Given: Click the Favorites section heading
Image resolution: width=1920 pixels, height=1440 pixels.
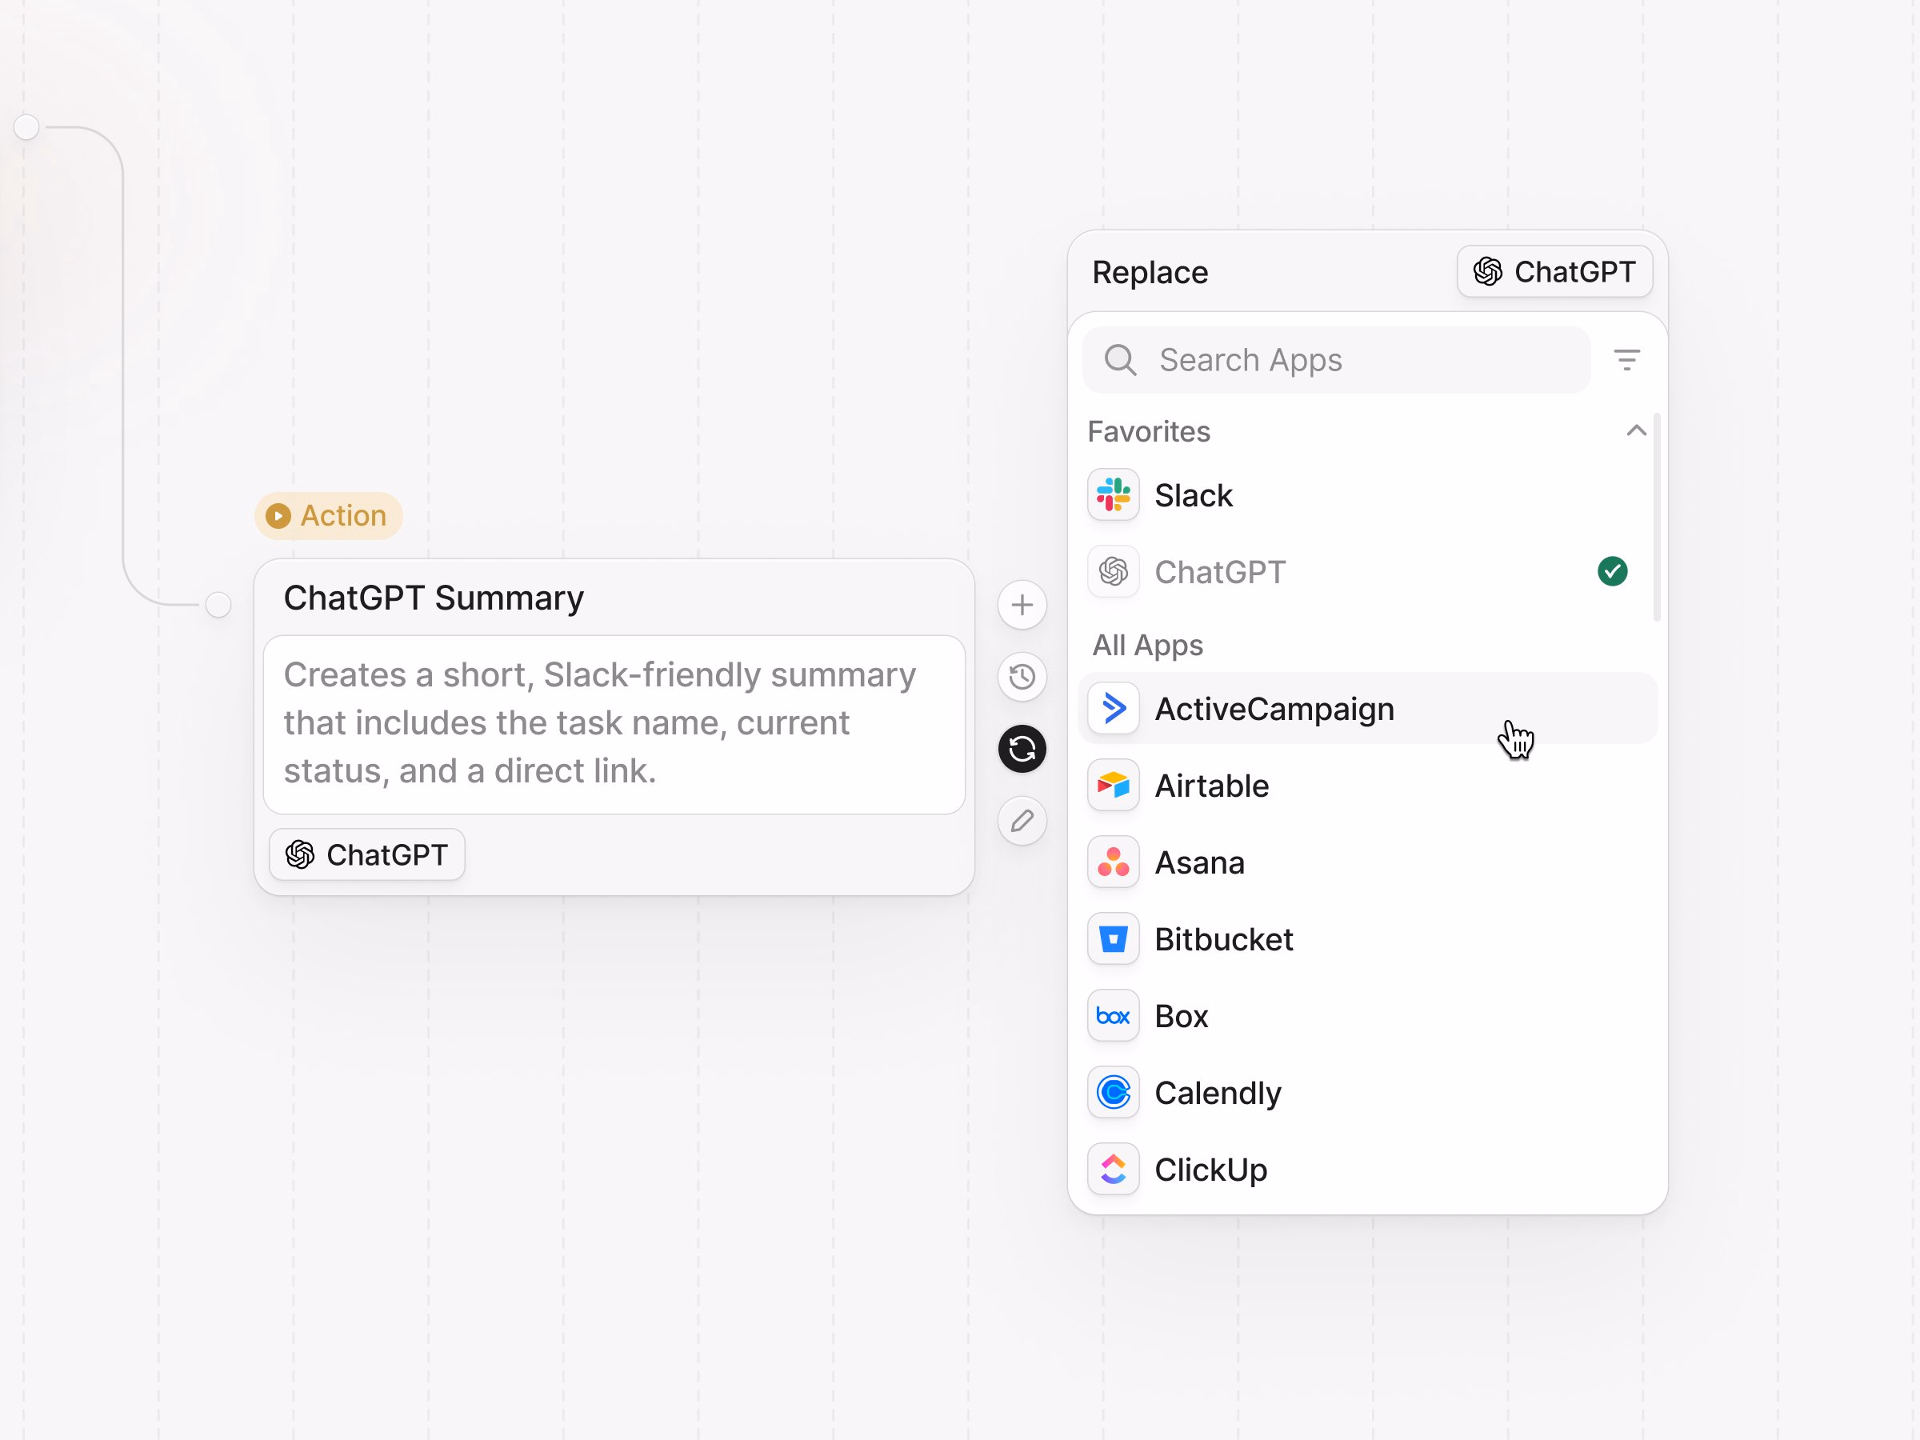Looking at the screenshot, I should pyautogui.click(x=1148, y=431).
